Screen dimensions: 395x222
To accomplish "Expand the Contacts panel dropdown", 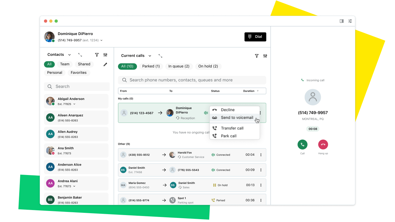I will [x=70, y=55].
